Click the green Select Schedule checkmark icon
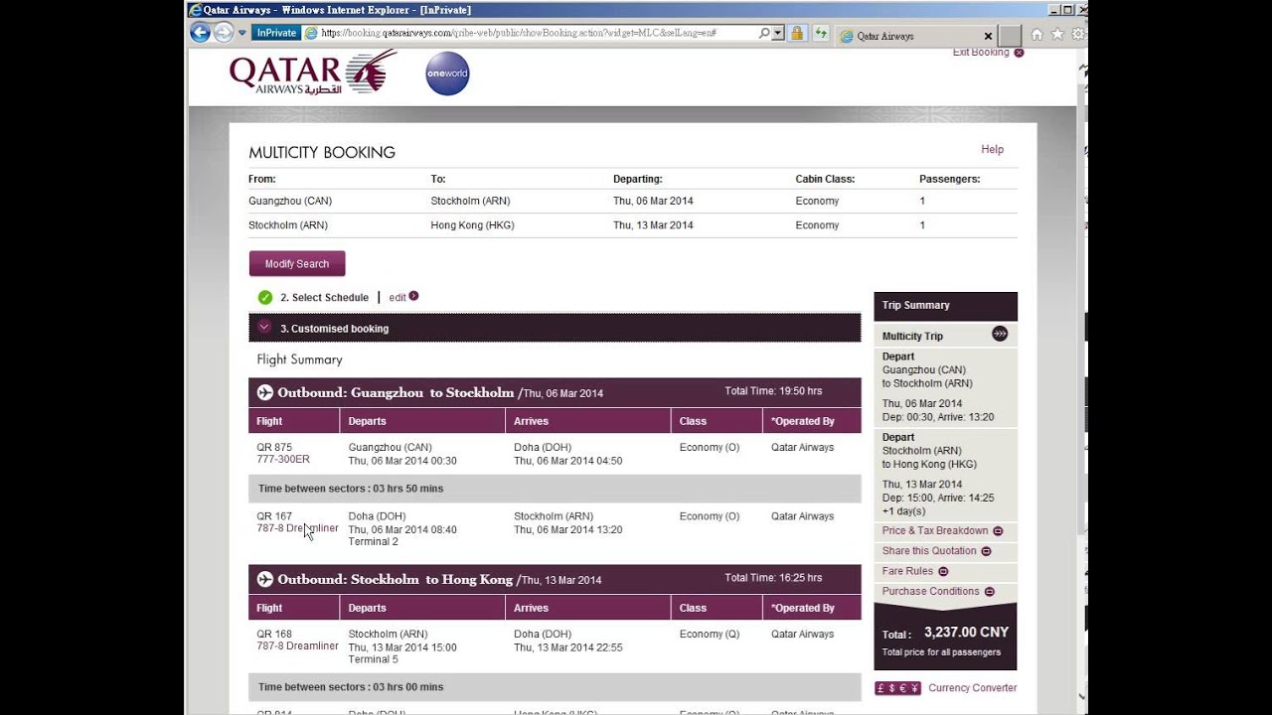 pos(265,297)
